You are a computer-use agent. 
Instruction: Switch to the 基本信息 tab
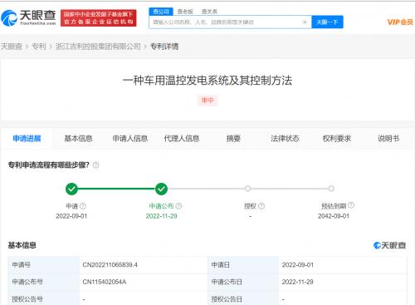[78, 138]
